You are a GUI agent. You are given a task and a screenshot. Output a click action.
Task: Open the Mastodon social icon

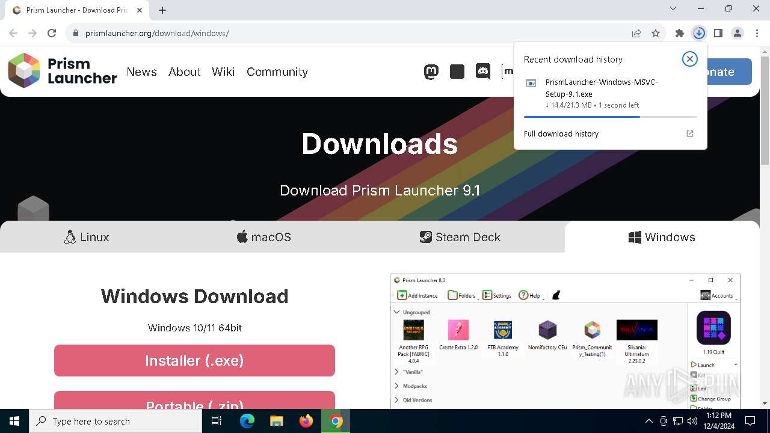(431, 72)
